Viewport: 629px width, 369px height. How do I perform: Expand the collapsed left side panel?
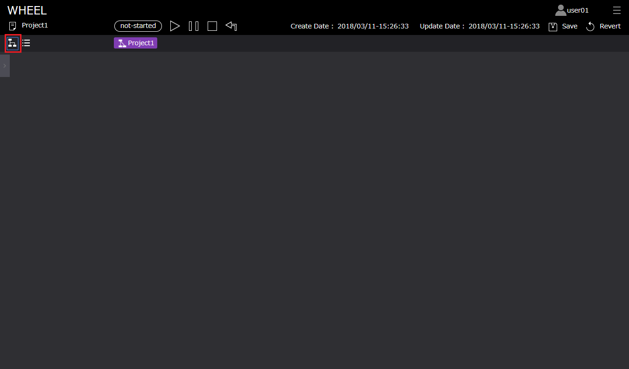(x=5, y=66)
